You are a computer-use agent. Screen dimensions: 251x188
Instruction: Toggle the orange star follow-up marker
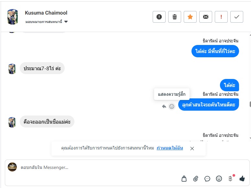pos(190,17)
